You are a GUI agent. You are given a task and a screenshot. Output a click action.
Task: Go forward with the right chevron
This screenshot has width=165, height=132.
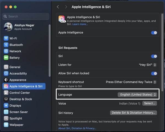coord(66,7)
